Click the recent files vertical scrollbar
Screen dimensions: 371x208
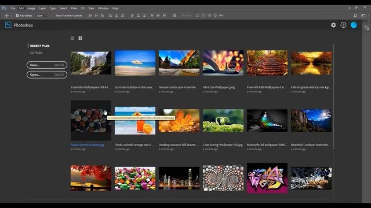[334, 96]
